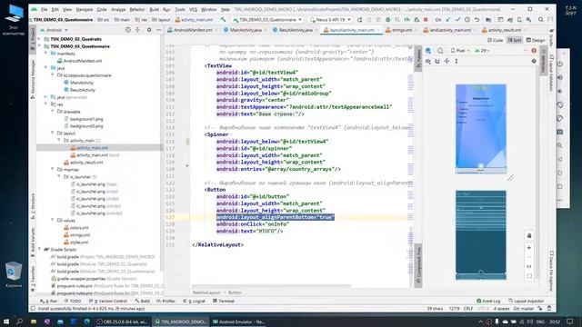This screenshot has height=327, width=582.
Task: Open the Nexus 5 API 19 device dropdown
Action: pyautogui.click(x=330, y=20)
